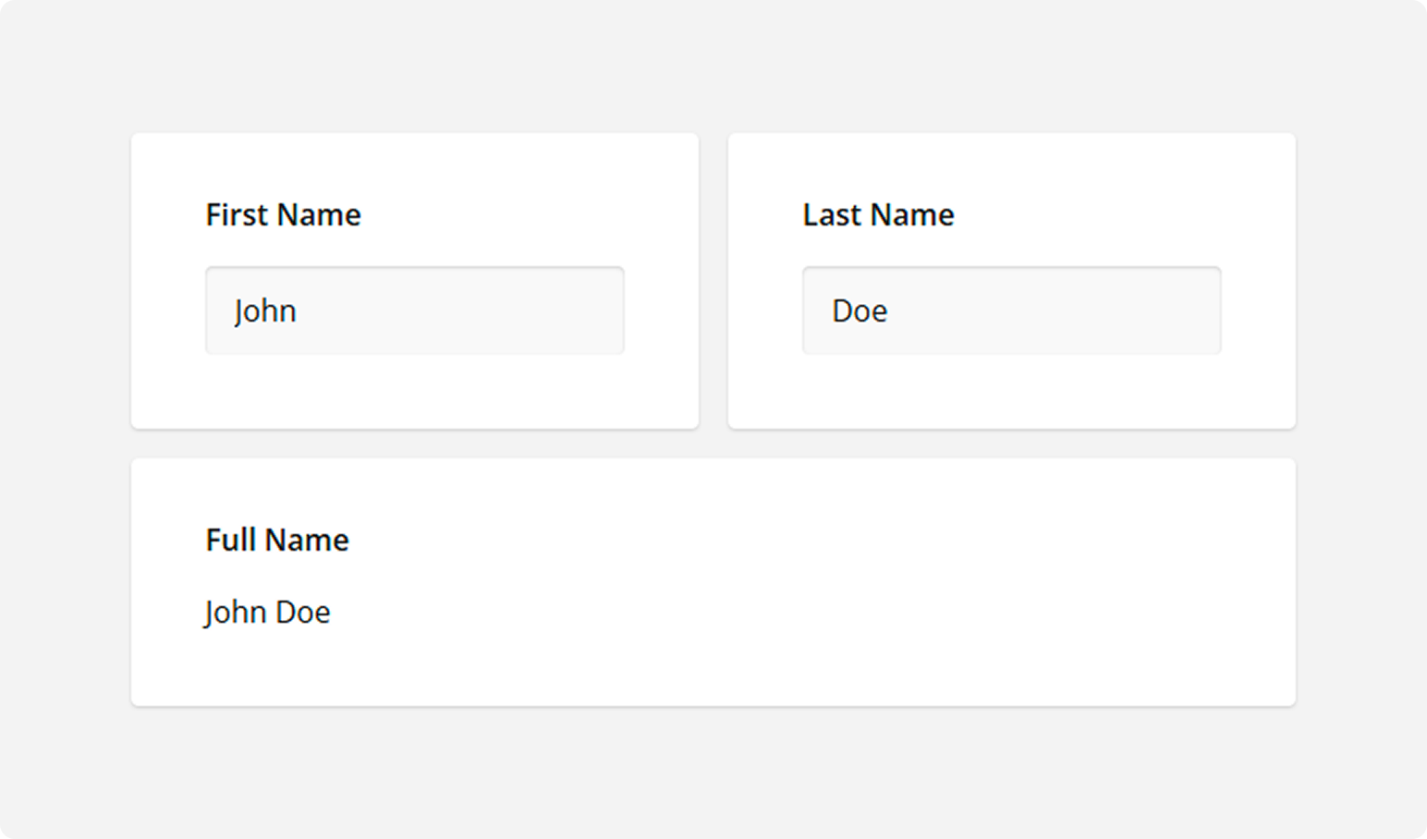The height and width of the screenshot is (839, 1427).
Task: Select the First Name label
Action: (x=283, y=214)
